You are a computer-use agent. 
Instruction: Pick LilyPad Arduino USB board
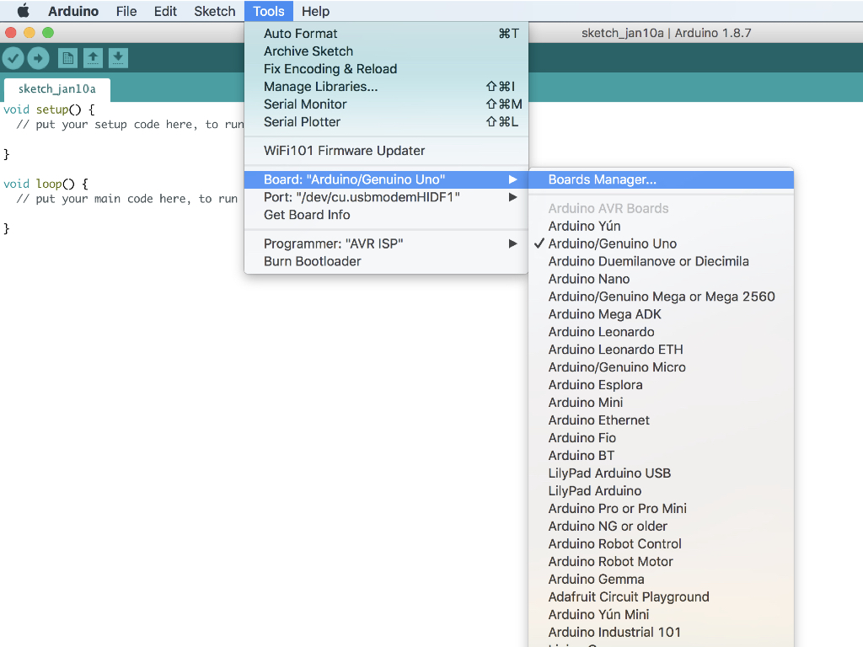661,473
